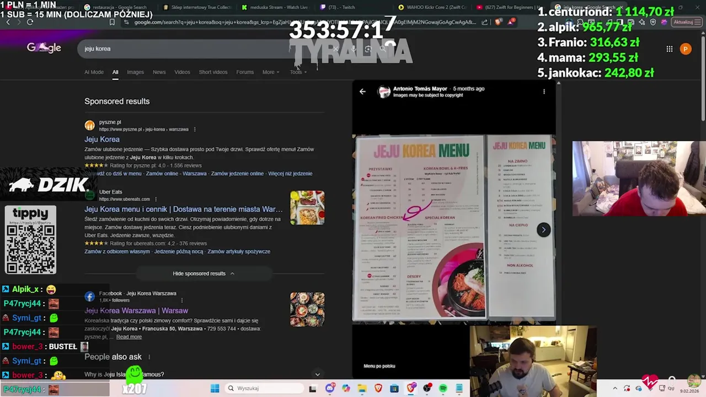This screenshot has height=397, width=706.
Task: Open the Facebook result food thumbnail
Action: (307, 309)
